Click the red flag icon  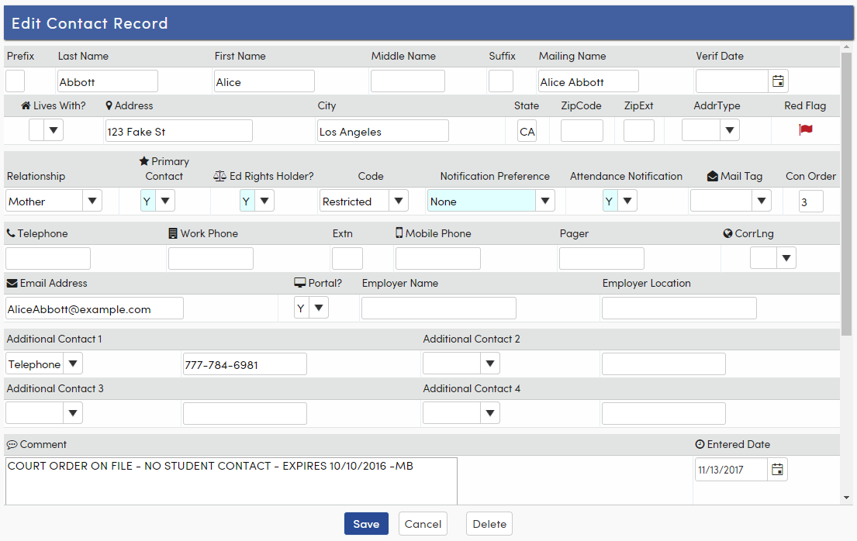click(x=805, y=130)
